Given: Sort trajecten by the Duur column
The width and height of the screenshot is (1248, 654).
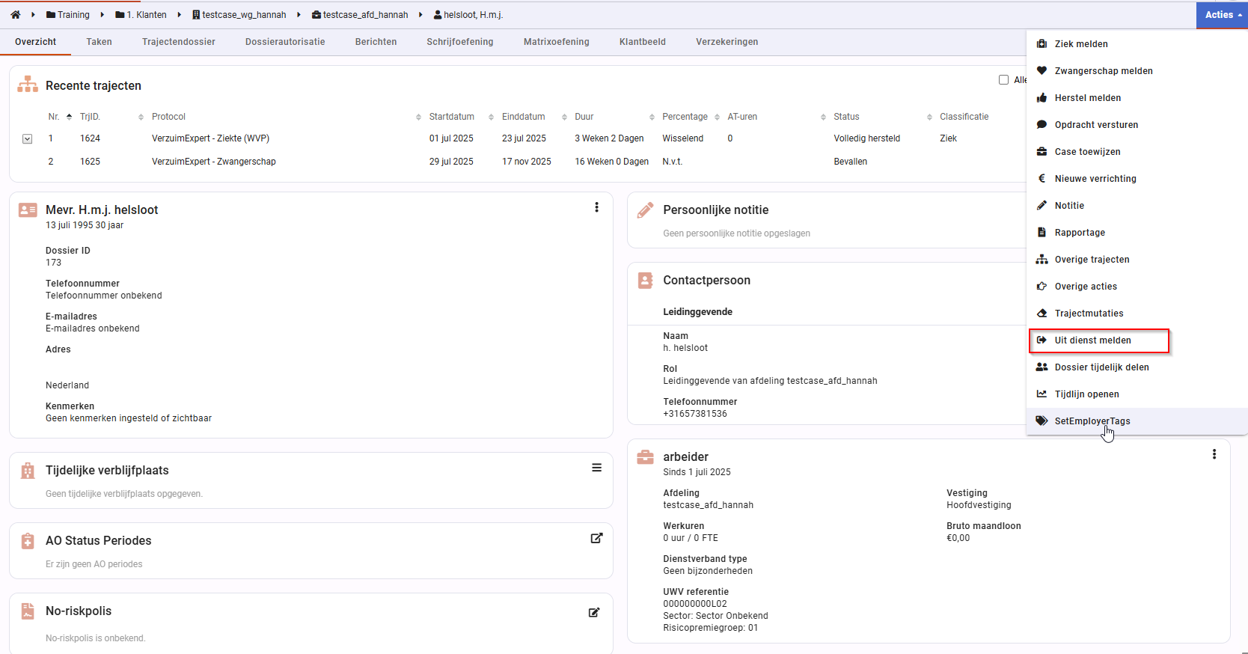Looking at the screenshot, I should (614, 117).
